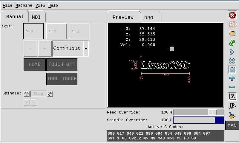Select the Y axis radio button
This screenshot has height=143, width=239.
[56, 31]
